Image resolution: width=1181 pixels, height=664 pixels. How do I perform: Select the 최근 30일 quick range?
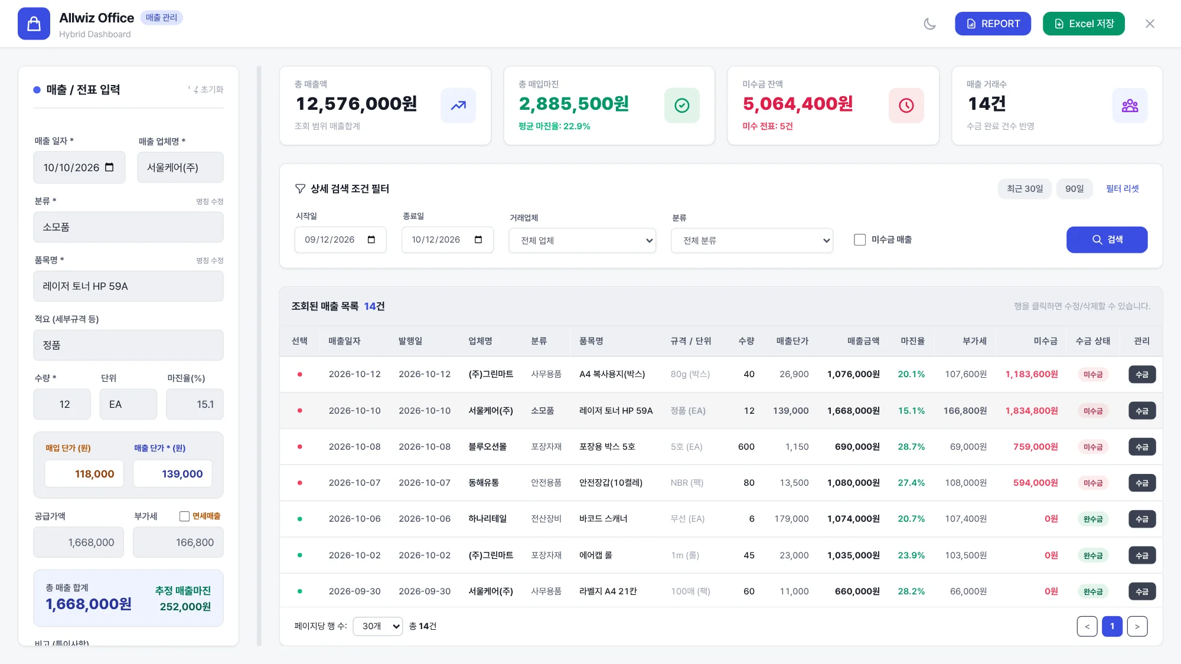1025,189
